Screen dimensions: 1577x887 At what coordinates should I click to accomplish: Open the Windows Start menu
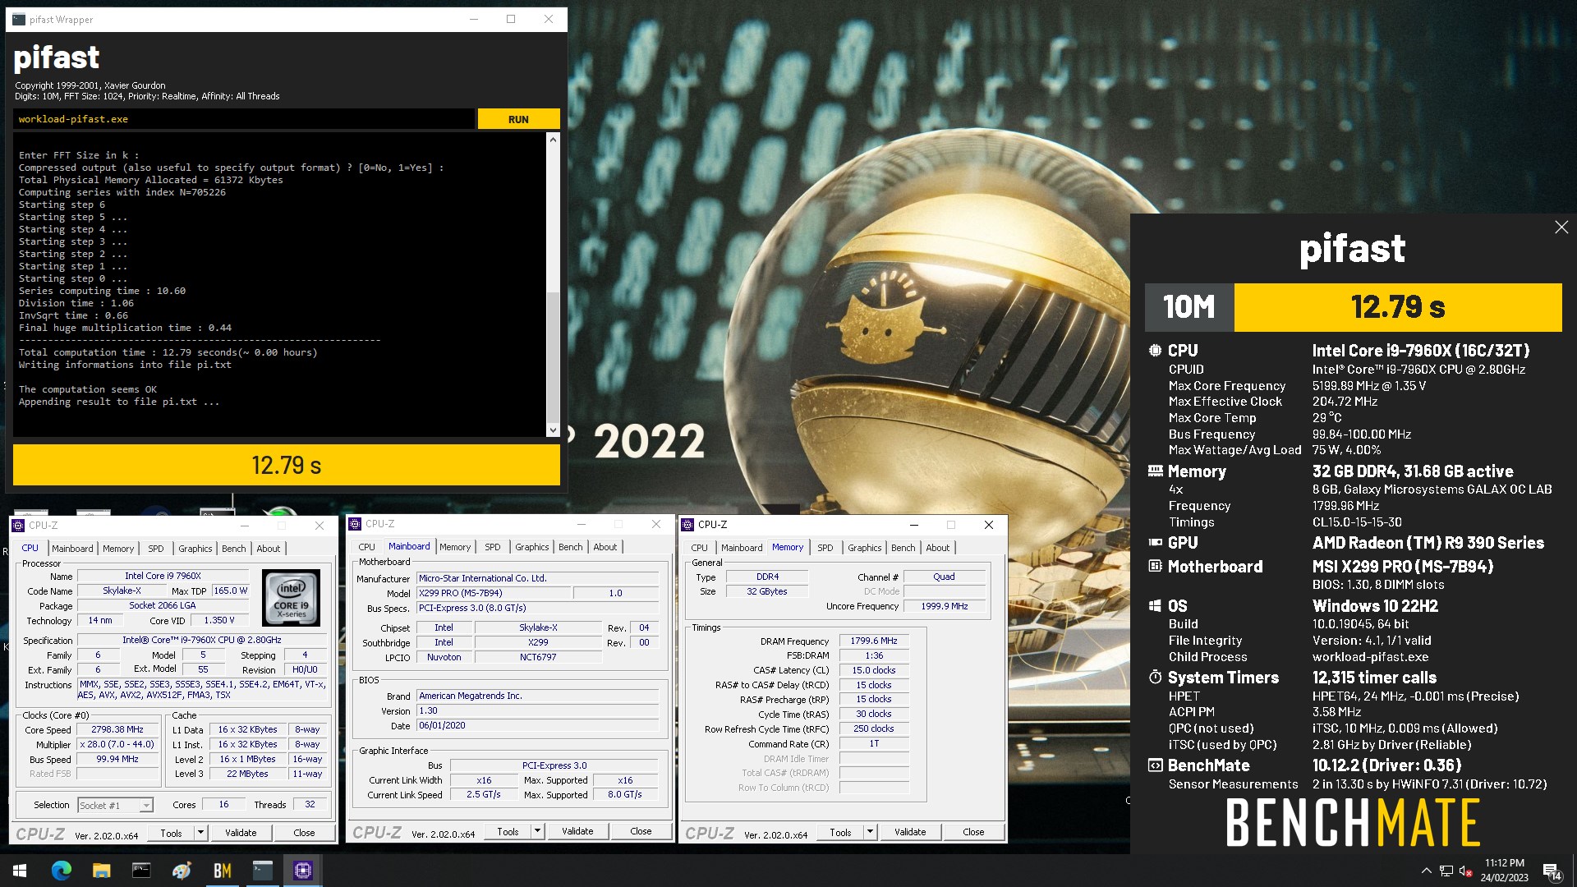(x=20, y=871)
